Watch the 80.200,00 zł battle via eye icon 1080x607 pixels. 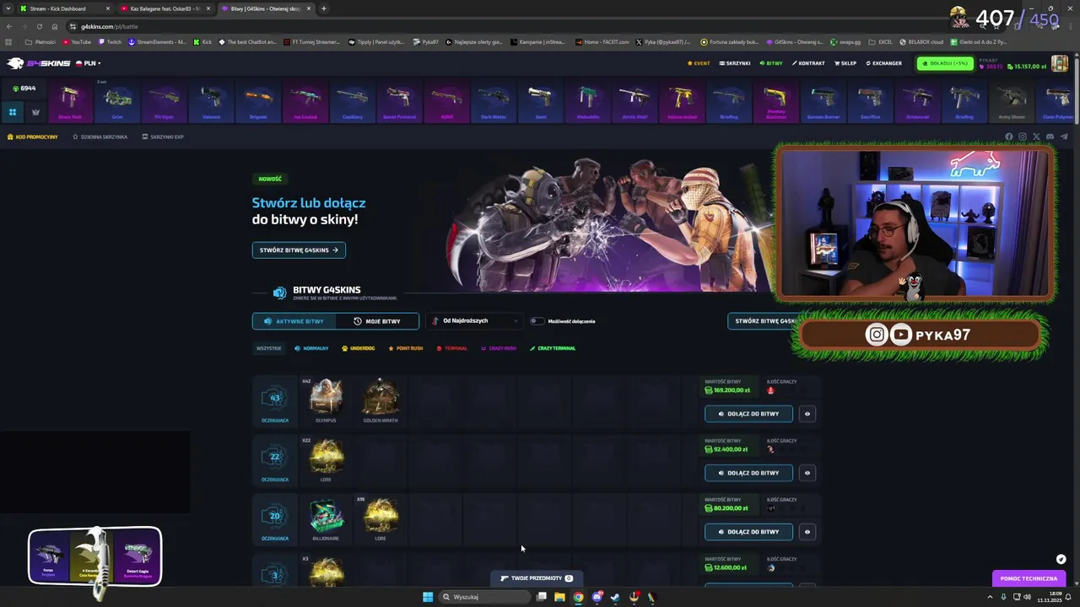point(807,532)
